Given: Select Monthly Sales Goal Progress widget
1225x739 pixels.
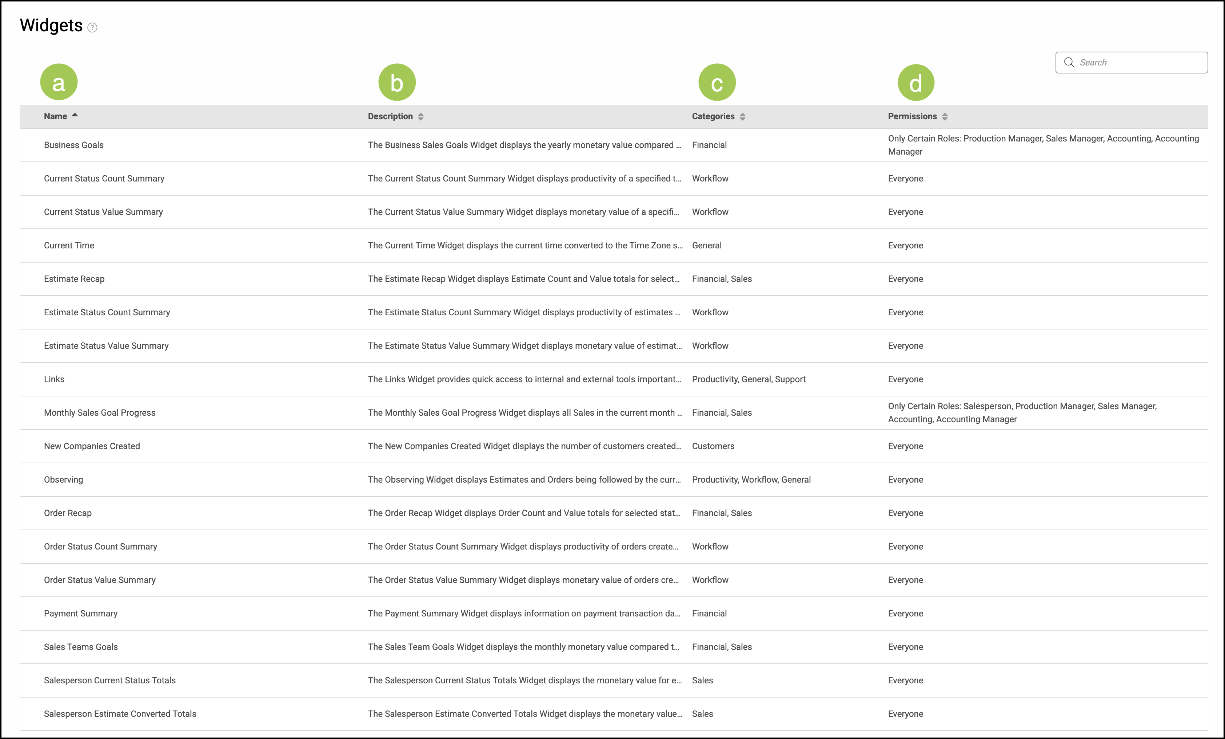Looking at the screenshot, I should click(99, 412).
